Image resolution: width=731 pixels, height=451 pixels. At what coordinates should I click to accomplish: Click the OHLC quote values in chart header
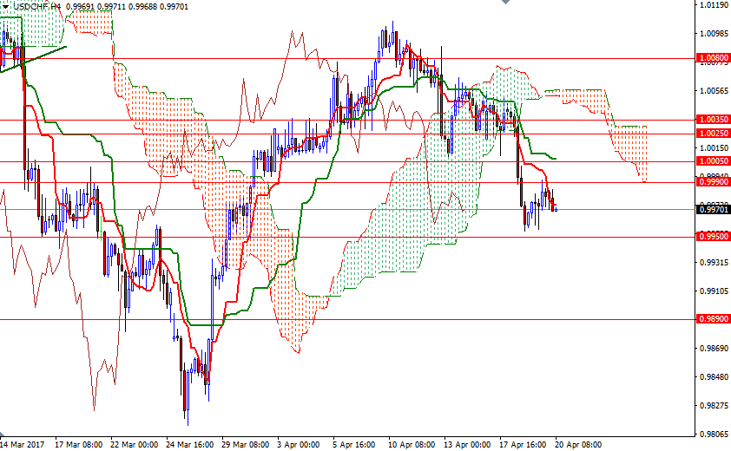pyautogui.click(x=128, y=7)
